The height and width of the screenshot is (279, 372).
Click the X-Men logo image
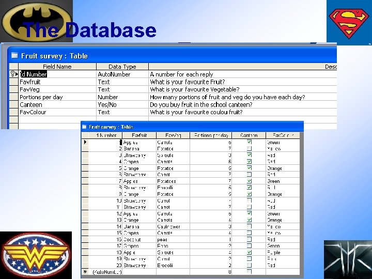click(x=348, y=259)
